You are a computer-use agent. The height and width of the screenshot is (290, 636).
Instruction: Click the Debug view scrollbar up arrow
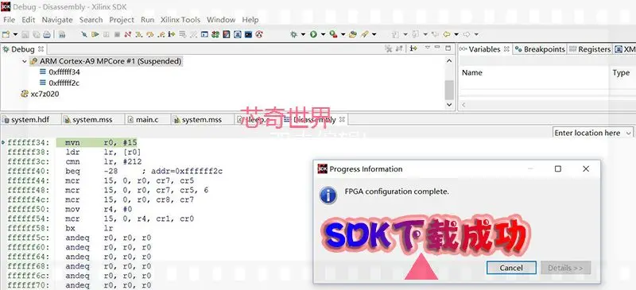[x=449, y=61]
